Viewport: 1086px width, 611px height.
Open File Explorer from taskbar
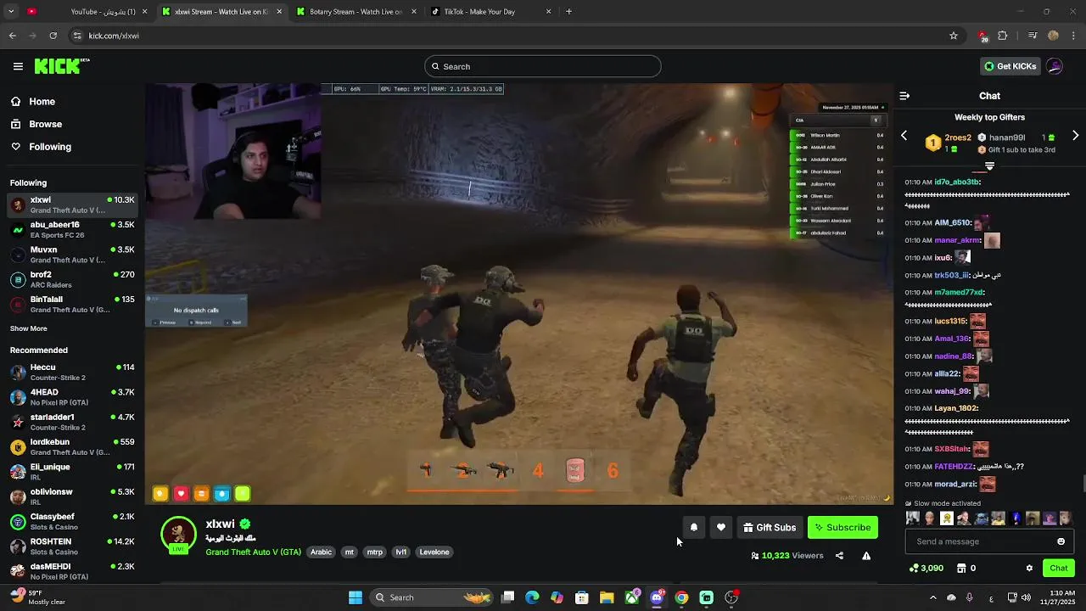(607, 597)
